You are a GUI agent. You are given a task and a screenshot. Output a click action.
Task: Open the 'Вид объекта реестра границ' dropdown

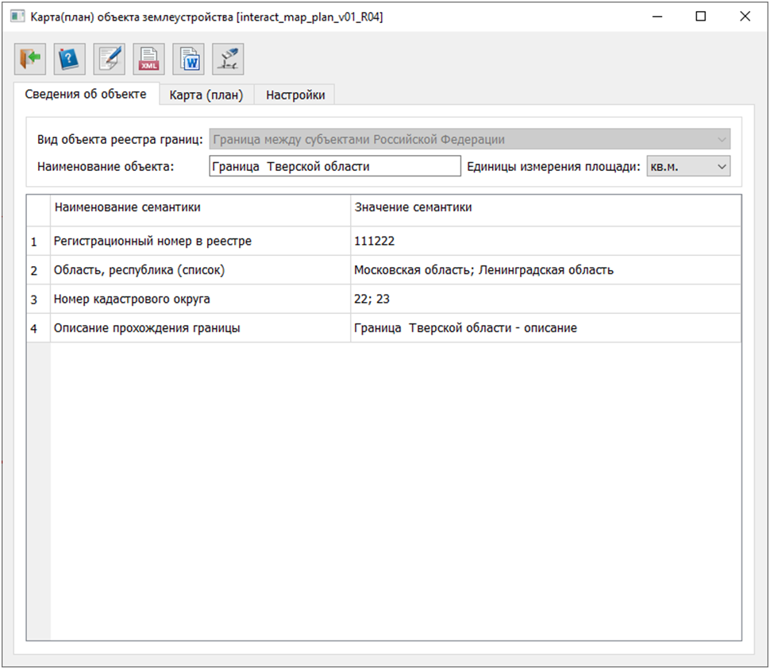click(470, 140)
